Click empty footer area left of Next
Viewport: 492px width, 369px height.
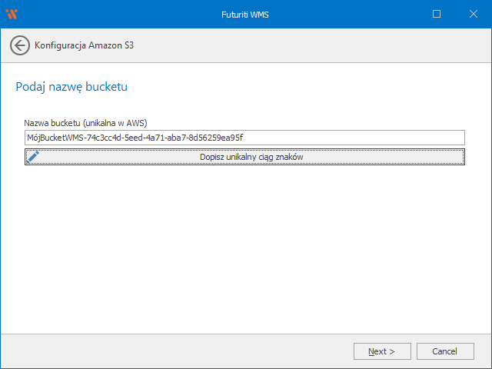177,351
